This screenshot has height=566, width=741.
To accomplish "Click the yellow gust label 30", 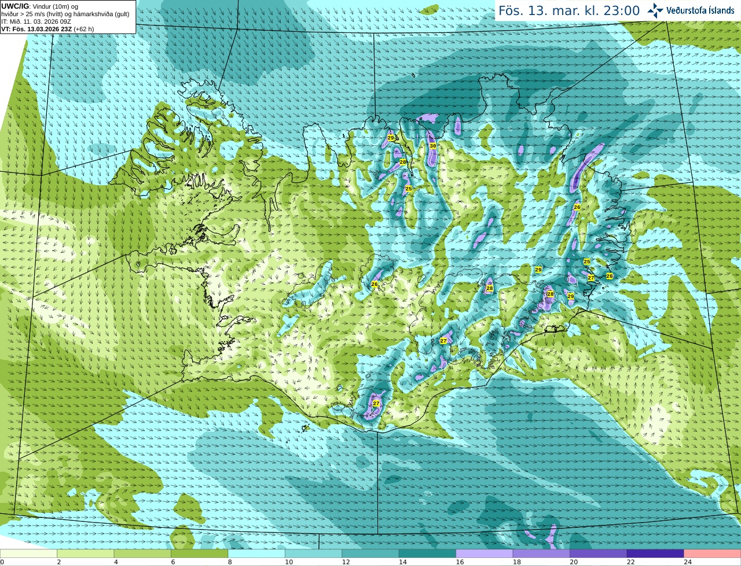I will [433, 146].
